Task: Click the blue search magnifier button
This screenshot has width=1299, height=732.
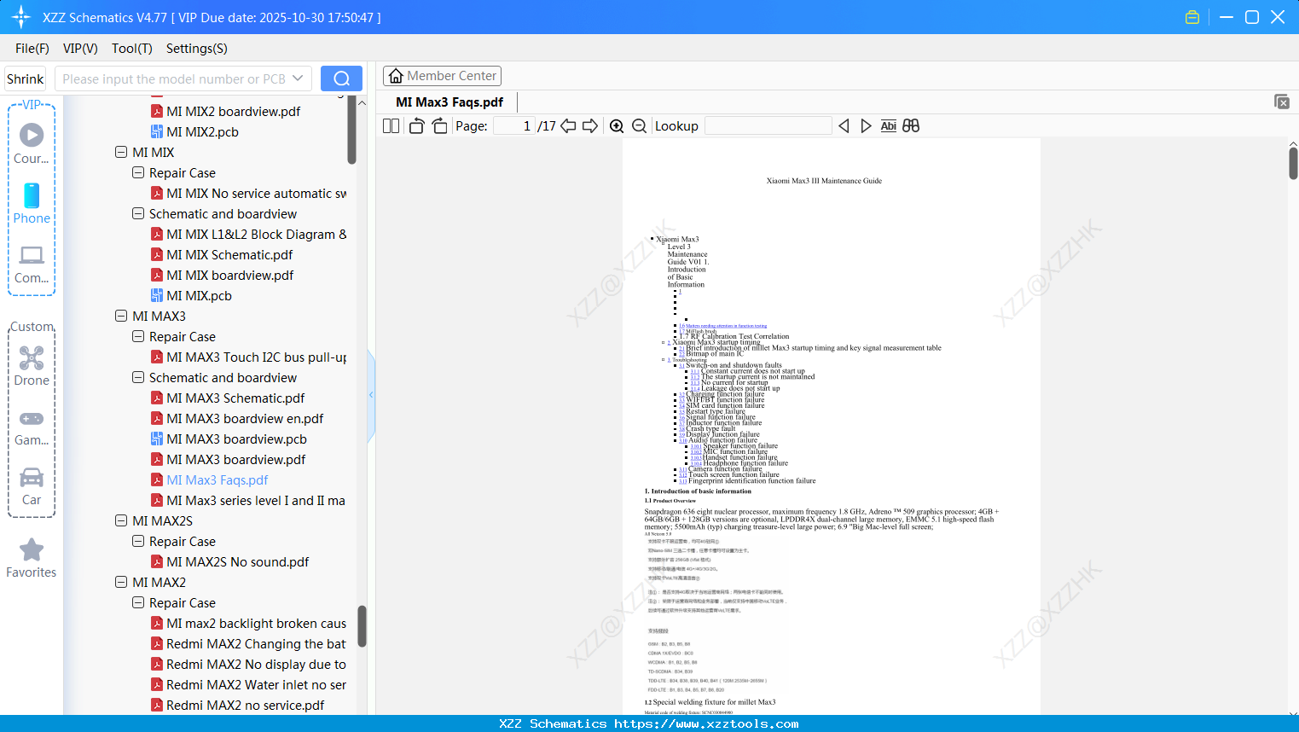Action: click(341, 78)
